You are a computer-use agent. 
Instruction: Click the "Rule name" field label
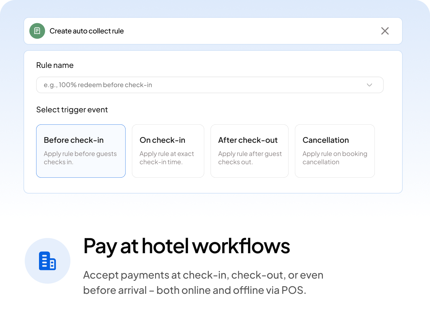(55, 65)
